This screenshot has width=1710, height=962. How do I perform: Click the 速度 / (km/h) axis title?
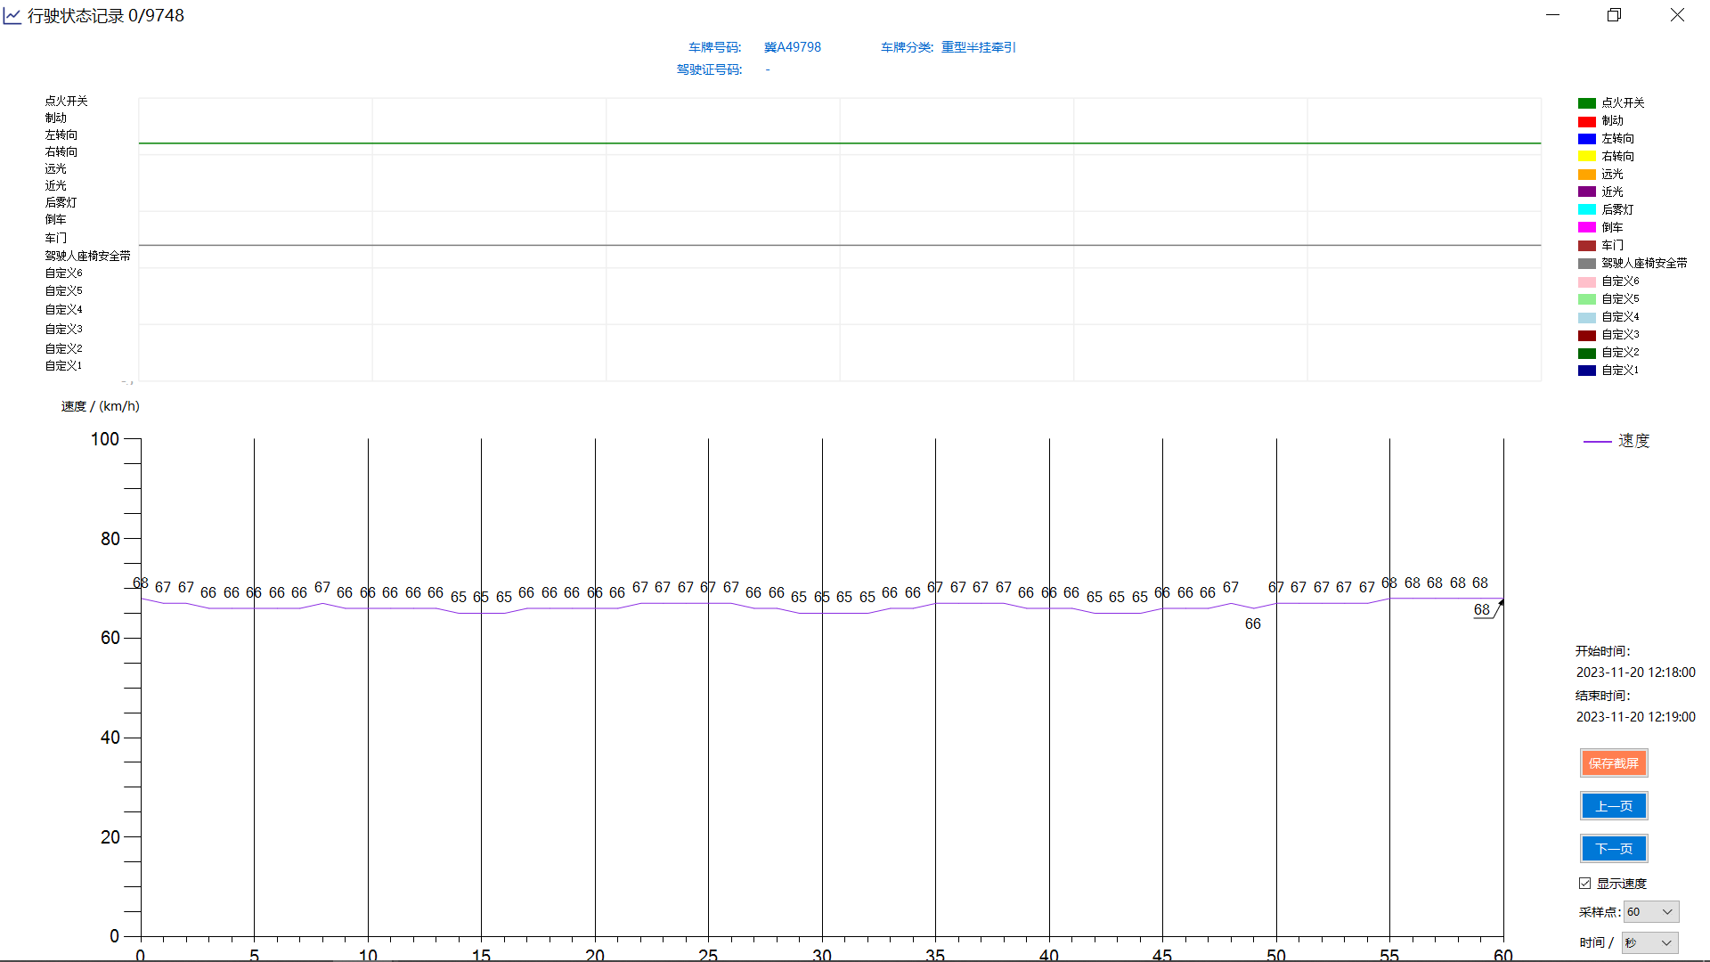pyautogui.click(x=101, y=406)
